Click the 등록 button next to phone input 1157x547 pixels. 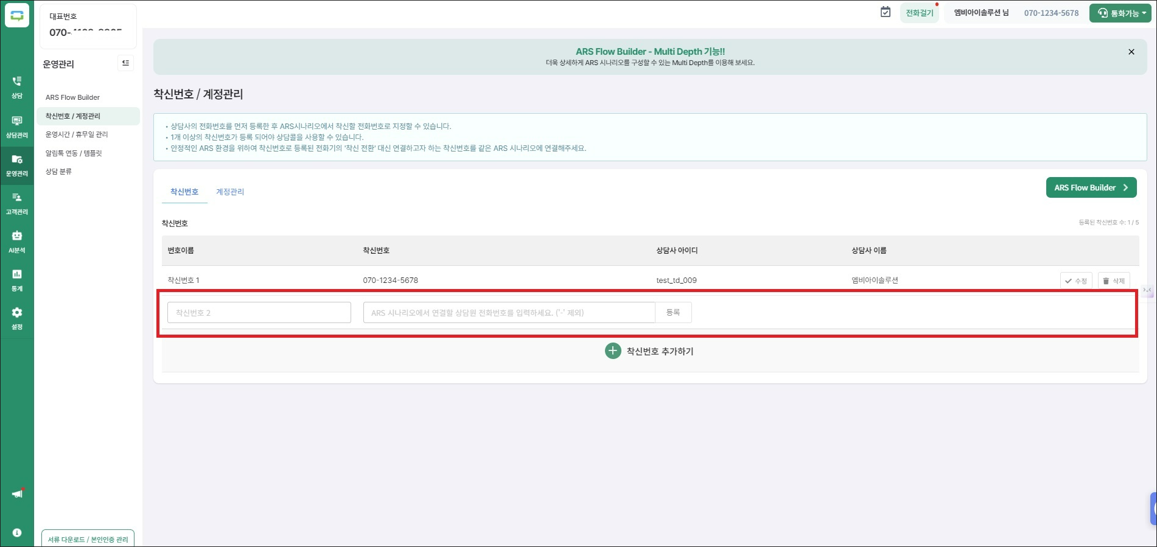tap(673, 312)
